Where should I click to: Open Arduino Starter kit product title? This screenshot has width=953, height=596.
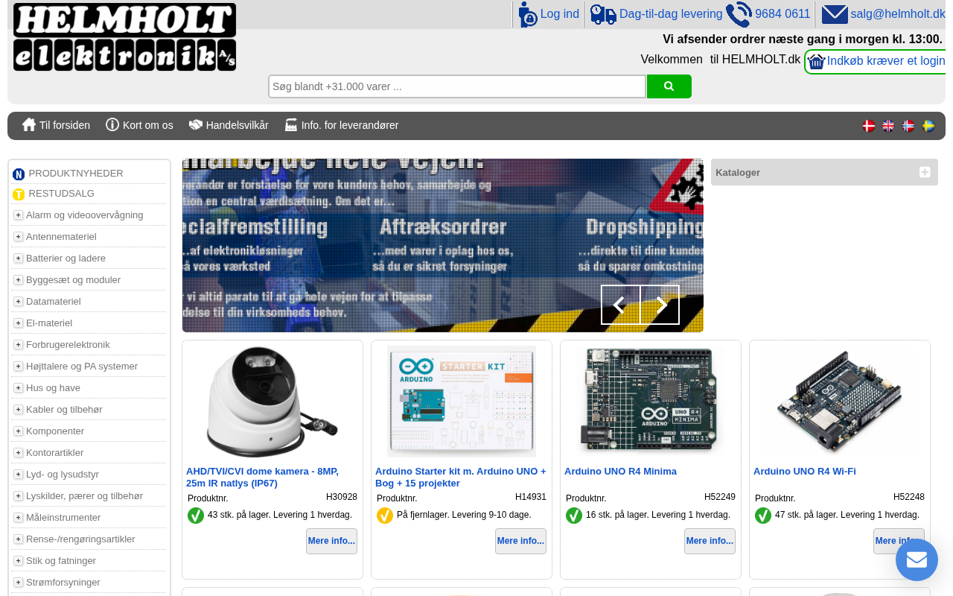pyautogui.click(x=461, y=478)
